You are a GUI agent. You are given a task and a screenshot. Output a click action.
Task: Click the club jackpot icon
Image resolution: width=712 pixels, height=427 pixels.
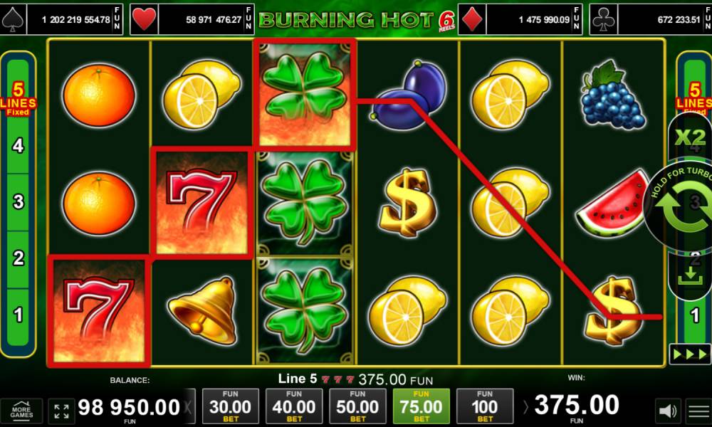coord(604,19)
